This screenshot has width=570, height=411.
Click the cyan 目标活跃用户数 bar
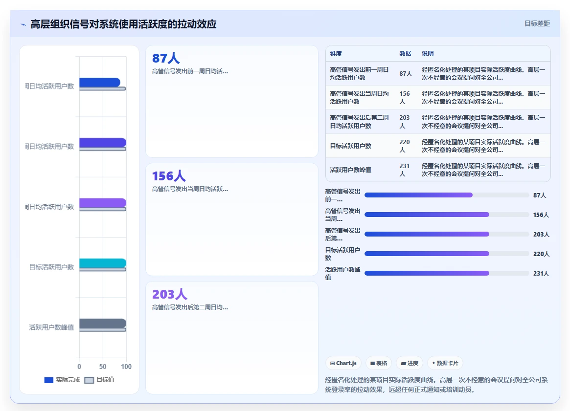(x=103, y=263)
